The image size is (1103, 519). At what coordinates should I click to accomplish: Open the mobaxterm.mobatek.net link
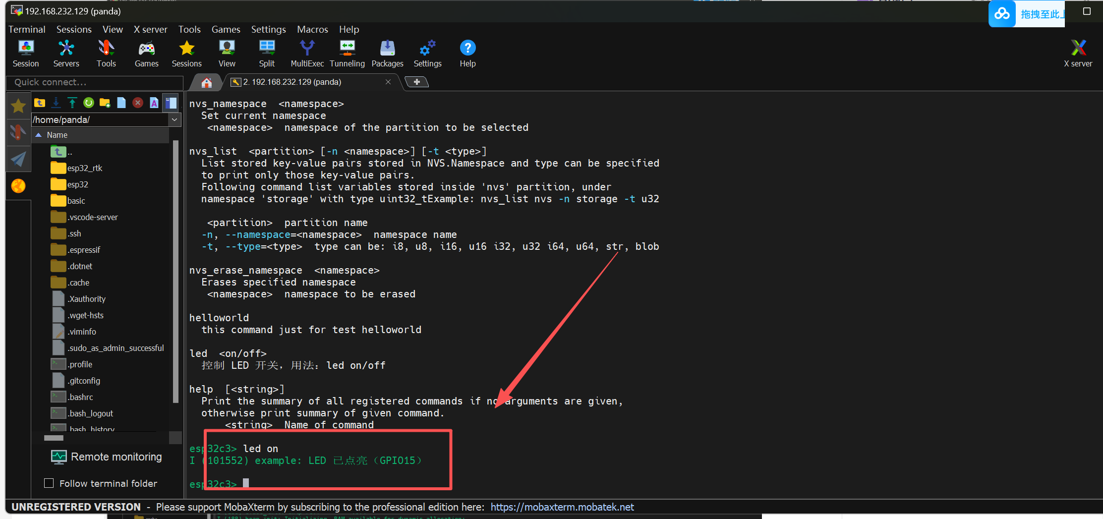[x=562, y=507]
